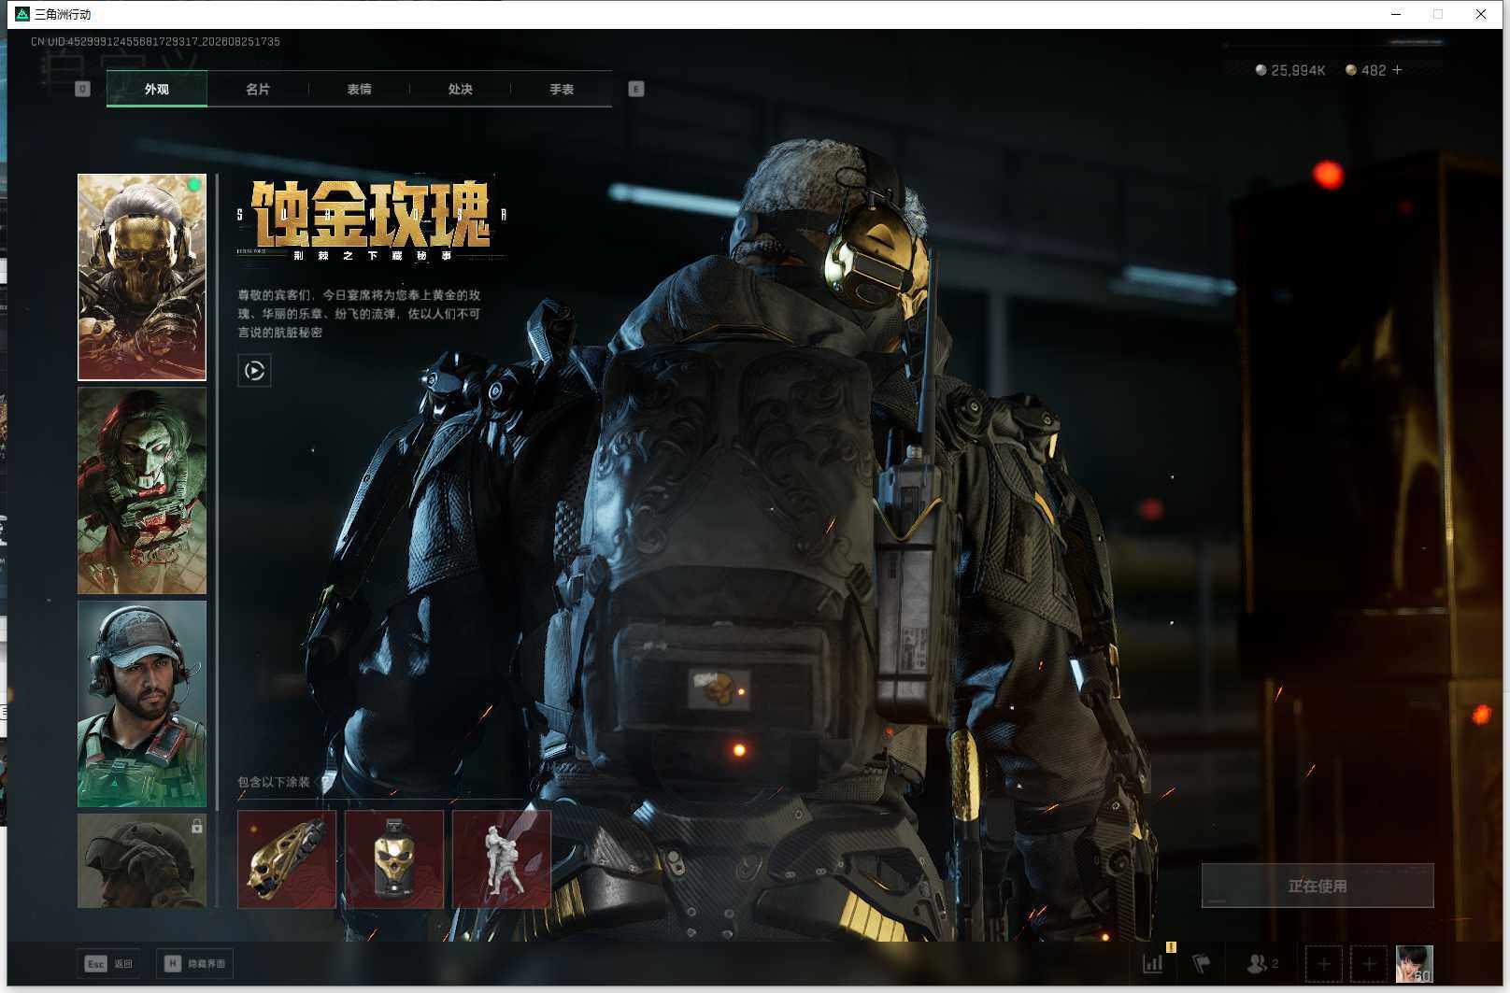Click the lock icon on helmet skin

pos(196,826)
